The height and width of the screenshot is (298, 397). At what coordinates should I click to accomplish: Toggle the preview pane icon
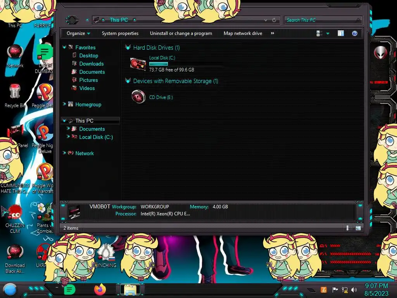[x=340, y=33]
